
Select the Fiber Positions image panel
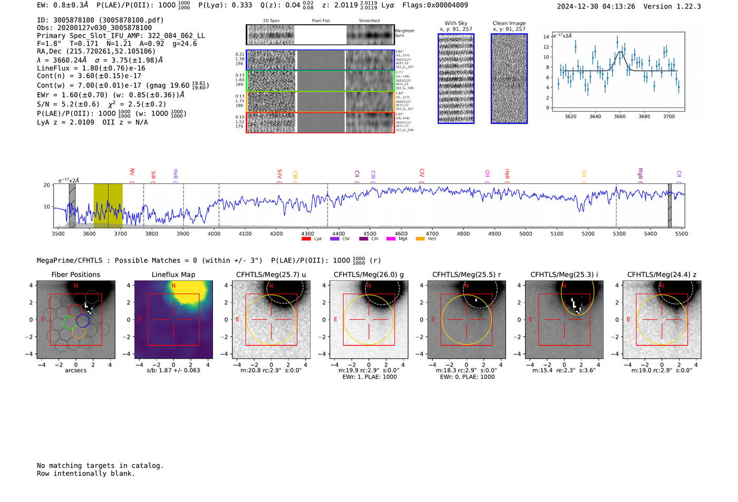[x=75, y=319]
